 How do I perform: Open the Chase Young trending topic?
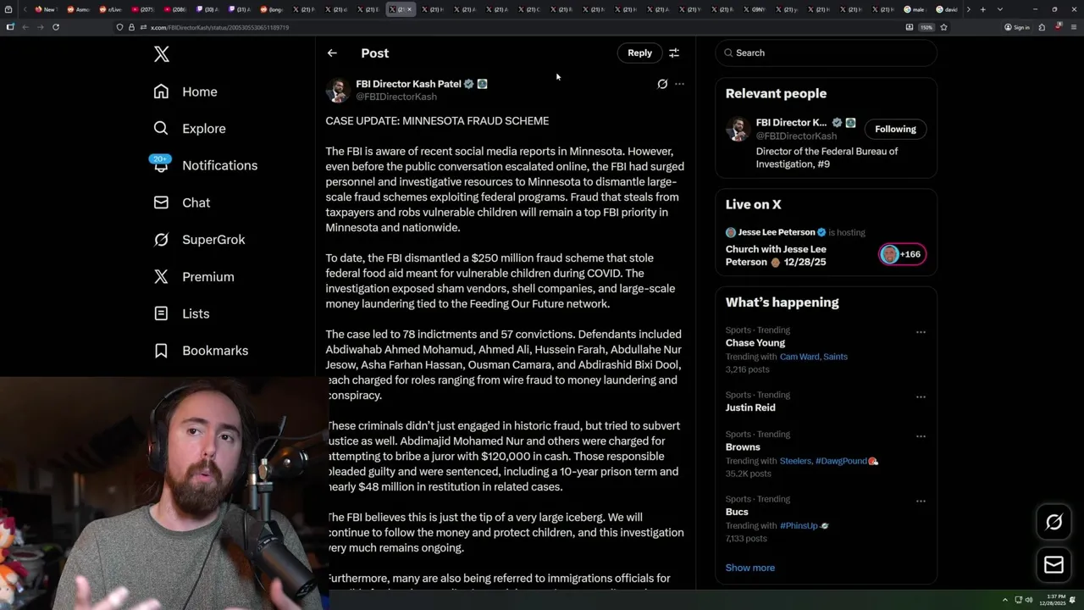(755, 343)
